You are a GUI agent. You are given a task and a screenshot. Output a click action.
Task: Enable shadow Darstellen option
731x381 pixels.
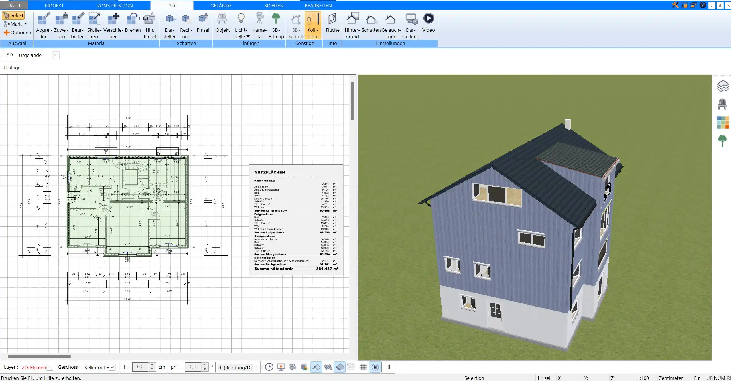coord(170,26)
